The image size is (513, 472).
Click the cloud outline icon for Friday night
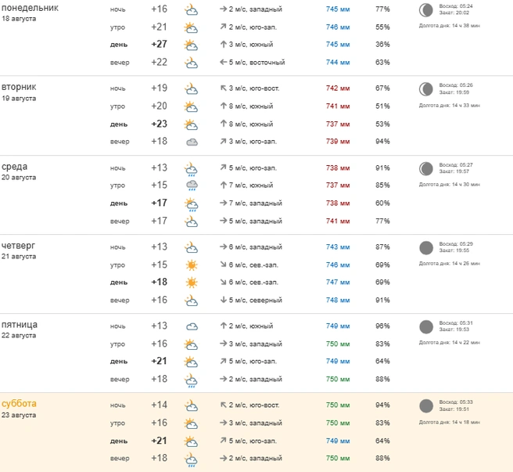coord(192,326)
